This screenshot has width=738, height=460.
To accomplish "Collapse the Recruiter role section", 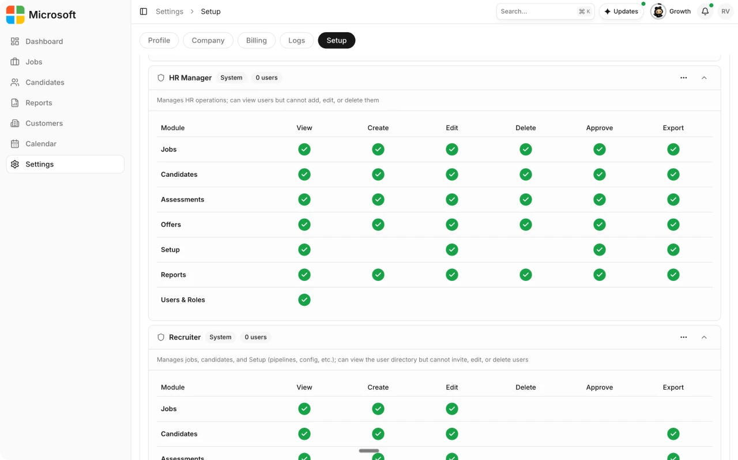I will point(704,337).
